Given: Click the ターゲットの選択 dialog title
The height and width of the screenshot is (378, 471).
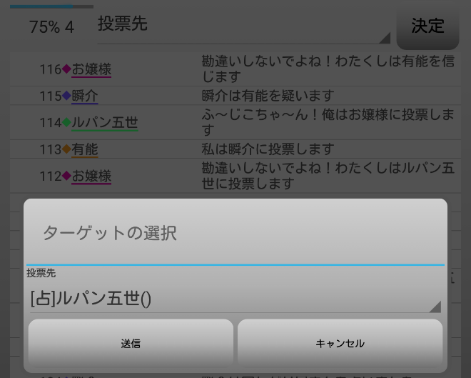Looking at the screenshot, I should [x=110, y=233].
